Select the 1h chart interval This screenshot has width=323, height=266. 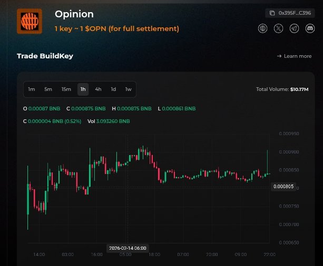83,89
